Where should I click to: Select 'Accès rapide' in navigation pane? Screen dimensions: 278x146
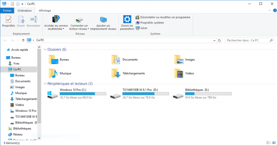point(17,50)
